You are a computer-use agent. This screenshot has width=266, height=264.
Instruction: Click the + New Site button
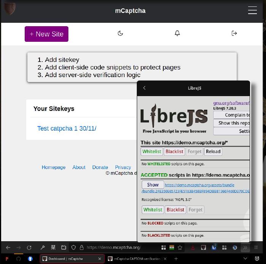click(x=46, y=34)
